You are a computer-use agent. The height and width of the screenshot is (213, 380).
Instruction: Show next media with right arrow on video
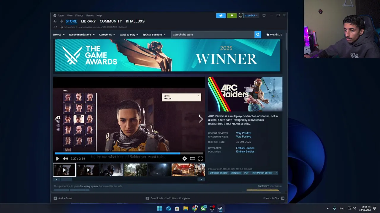201,119
